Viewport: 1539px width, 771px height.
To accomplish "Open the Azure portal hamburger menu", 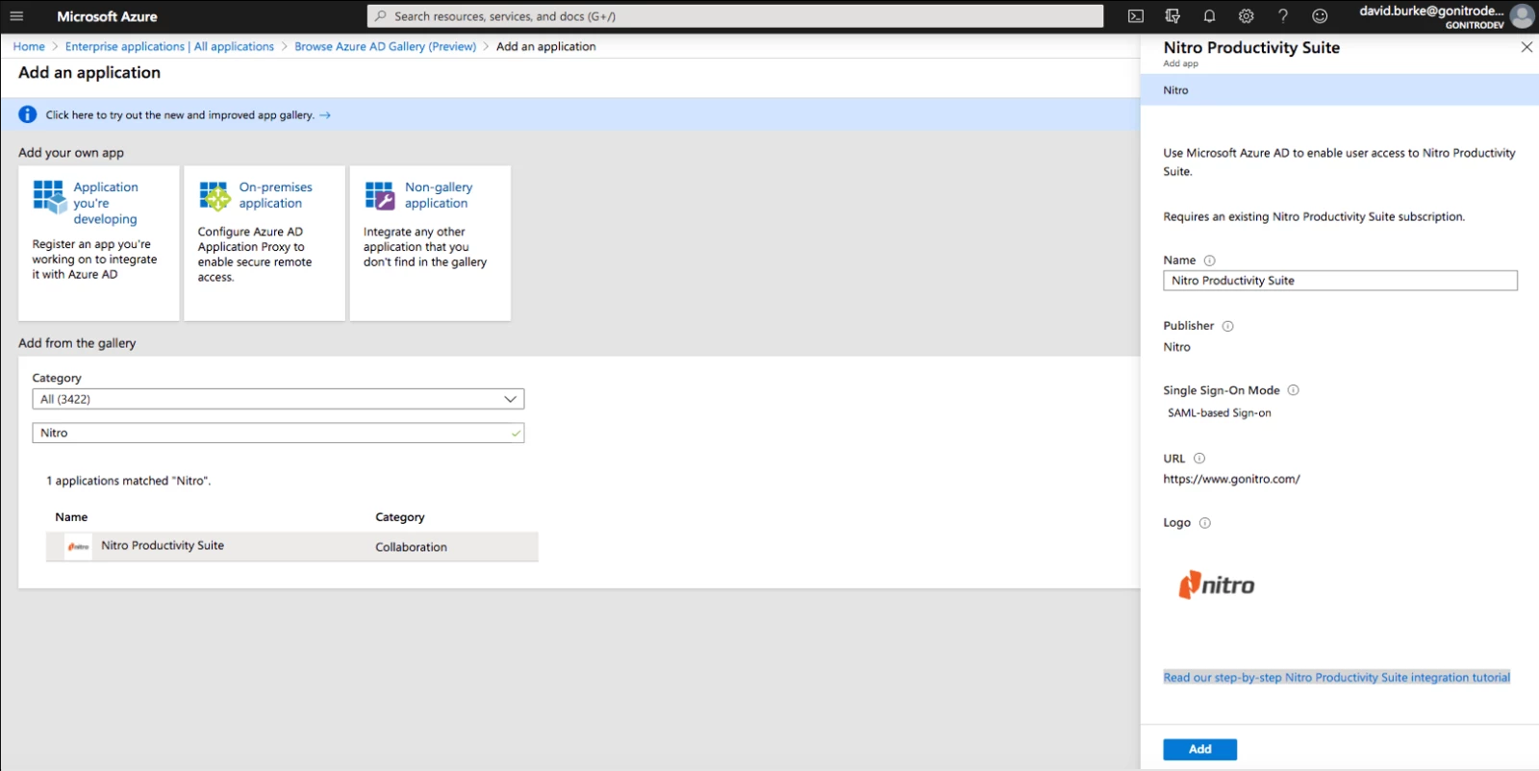I will click(x=16, y=16).
